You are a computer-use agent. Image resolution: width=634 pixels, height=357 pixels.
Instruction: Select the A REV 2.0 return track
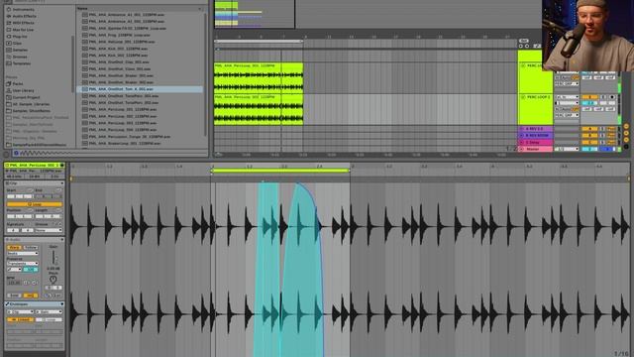click(537, 129)
